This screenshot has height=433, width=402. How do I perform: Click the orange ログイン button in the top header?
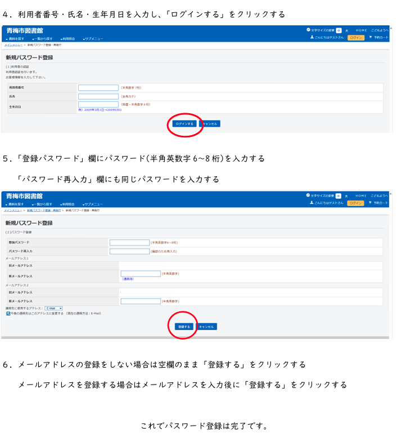tap(355, 38)
